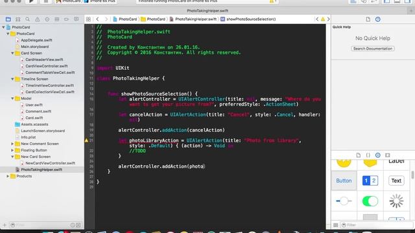Screen dimensions: 415x233
Task: Select the Text Field object in library
Action: pyautogui.click(x=396, y=181)
